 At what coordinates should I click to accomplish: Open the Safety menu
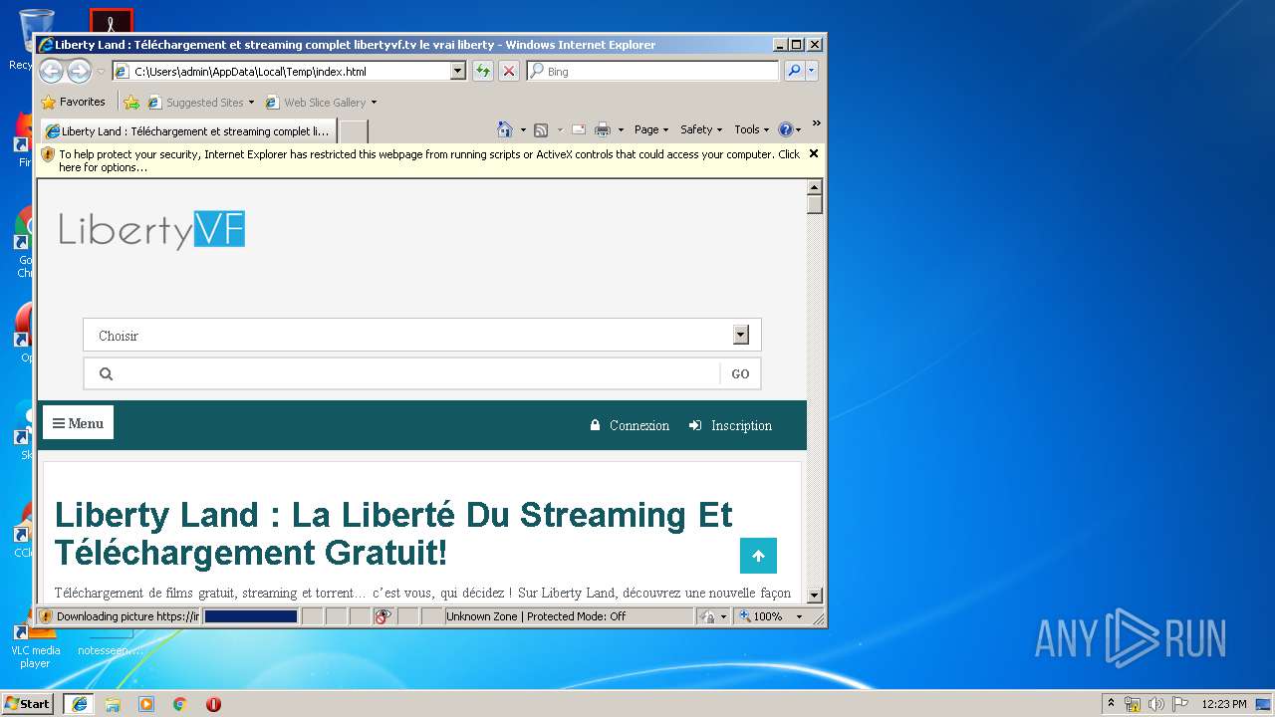701,129
